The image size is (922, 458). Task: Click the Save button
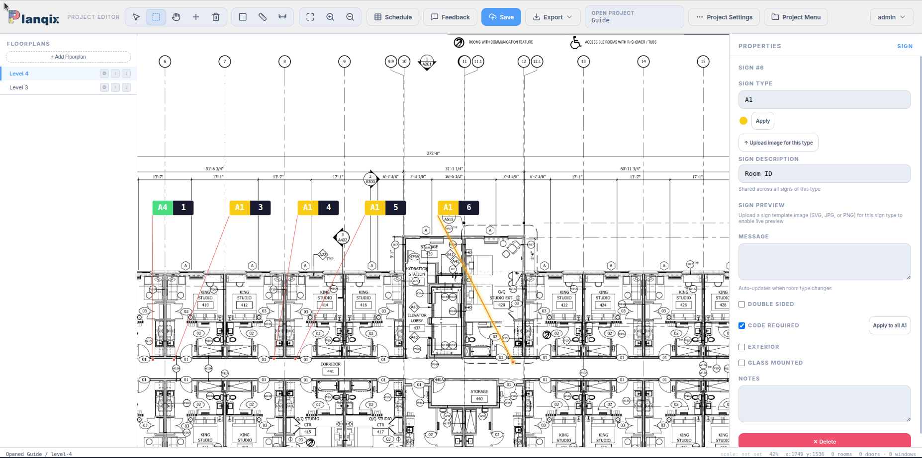(x=501, y=17)
